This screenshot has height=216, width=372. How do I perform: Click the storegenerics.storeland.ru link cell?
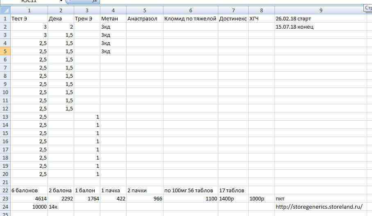pos(319,207)
